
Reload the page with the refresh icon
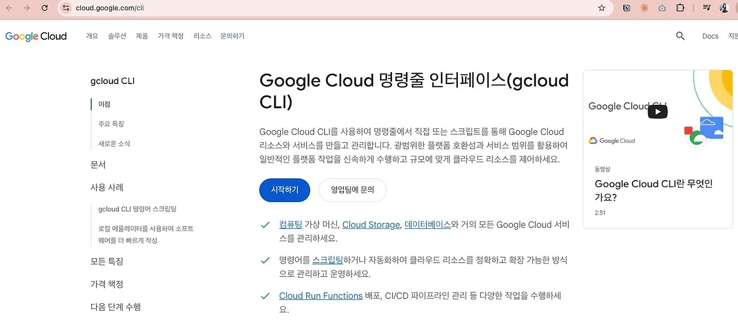[x=45, y=8]
